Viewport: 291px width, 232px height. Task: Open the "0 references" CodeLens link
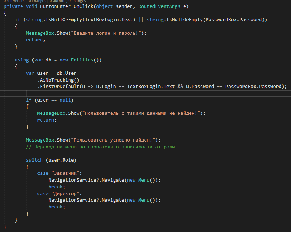(14, 1)
